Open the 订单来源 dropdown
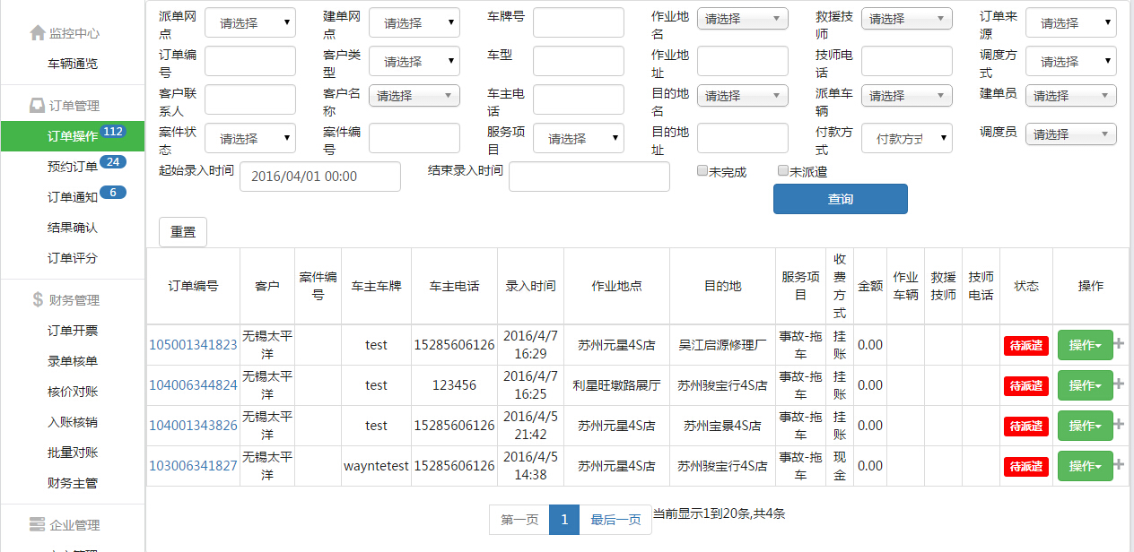Viewport: 1134px width, 552px height. [x=1070, y=22]
